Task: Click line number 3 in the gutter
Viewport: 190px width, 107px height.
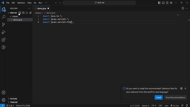Action: pos(38,22)
